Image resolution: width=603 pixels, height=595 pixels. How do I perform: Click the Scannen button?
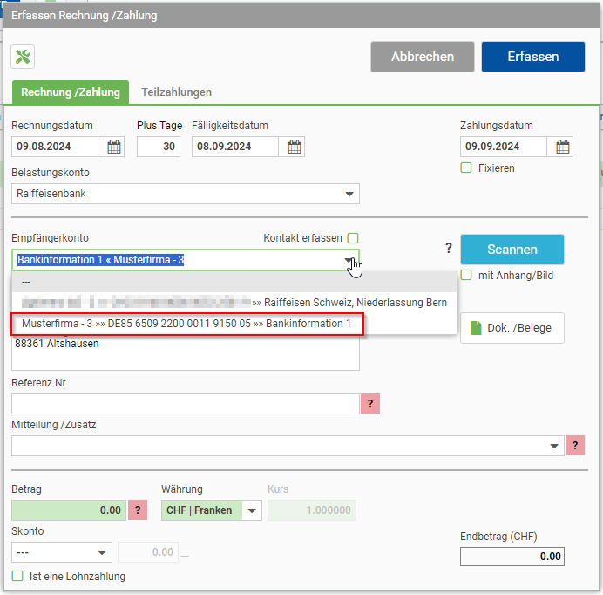[x=512, y=250]
